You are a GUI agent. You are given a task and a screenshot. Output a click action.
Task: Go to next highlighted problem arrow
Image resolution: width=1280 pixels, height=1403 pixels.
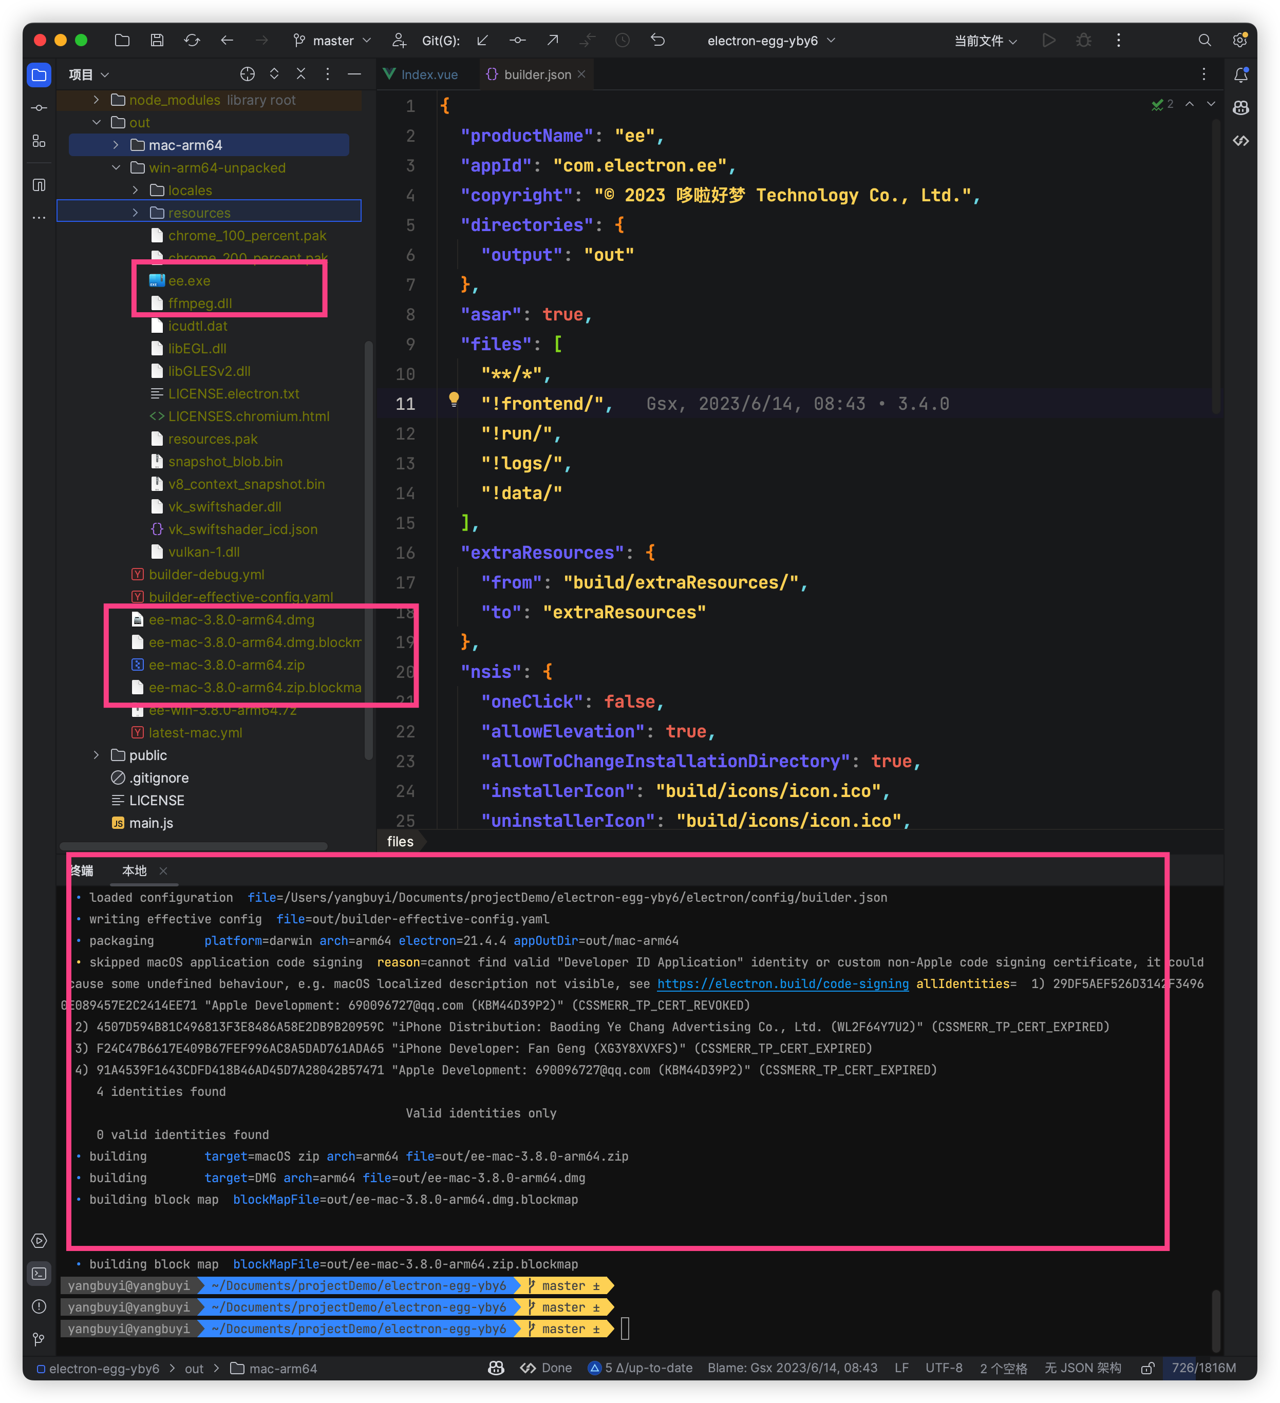(x=1211, y=104)
